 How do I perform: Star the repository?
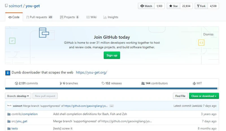click(x=173, y=6)
